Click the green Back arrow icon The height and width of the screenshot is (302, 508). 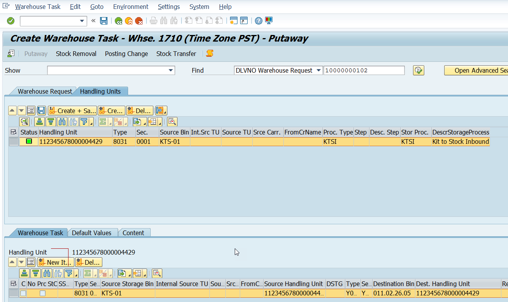(x=118, y=21)
